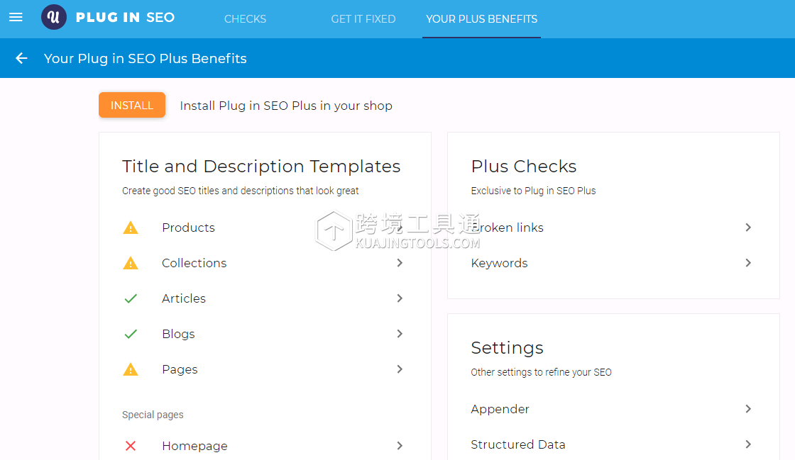Click the orange INSTALL button

[132, 105]
